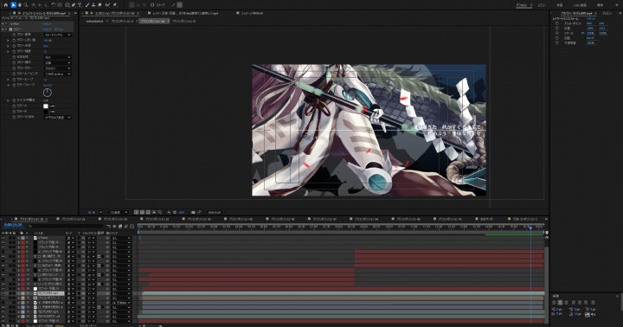Select the Pen tool

pos(73,5)
